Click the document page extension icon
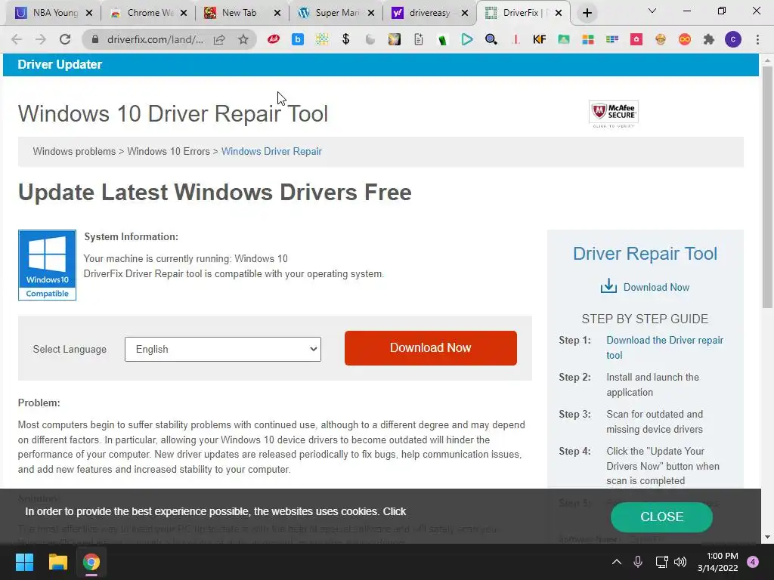The height and width of the screenshot is (580, 774). pyautogui.click(x=419, y=39)
